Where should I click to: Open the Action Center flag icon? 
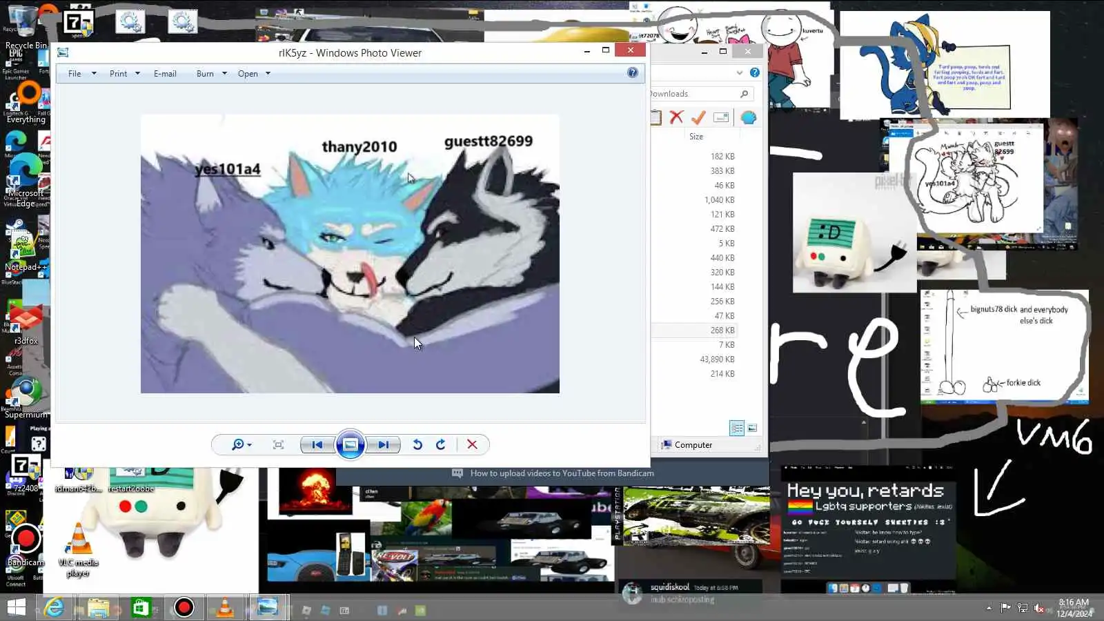(x=1005, y=608)
